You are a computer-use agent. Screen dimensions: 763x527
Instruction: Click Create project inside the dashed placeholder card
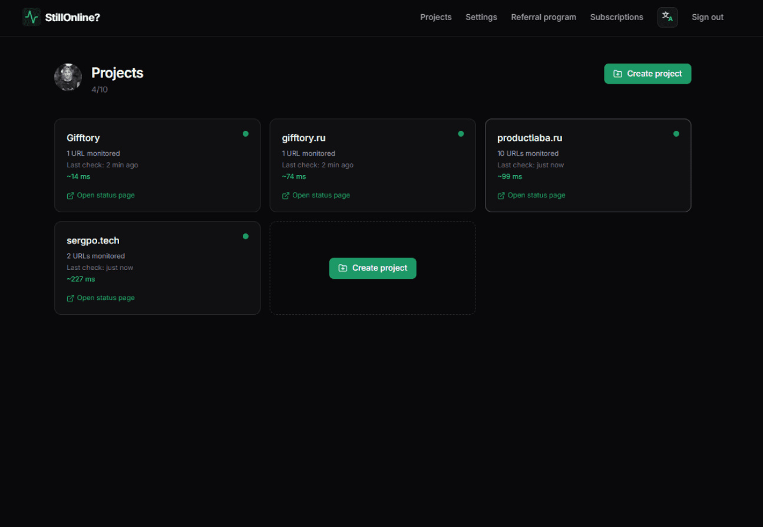(x=373, y=268)
